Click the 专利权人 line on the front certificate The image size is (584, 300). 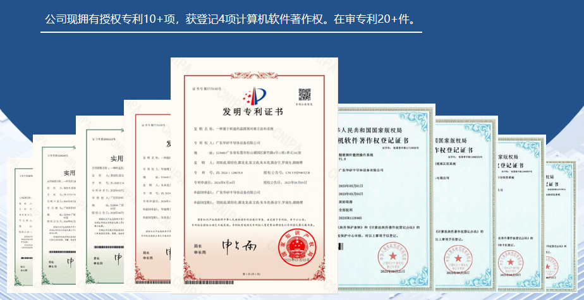(x=227, y=143)
